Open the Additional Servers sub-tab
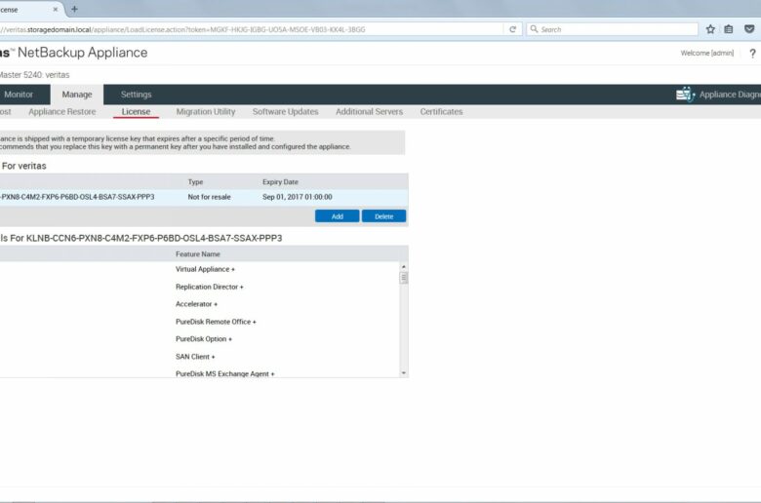The image size is (761, 503). click(x=370, y=111)
